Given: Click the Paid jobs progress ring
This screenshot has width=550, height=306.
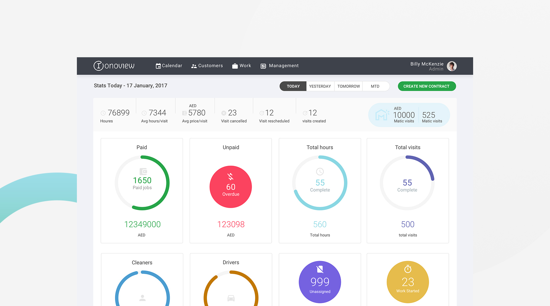Looking at the screenshot, I should point(142,183).
